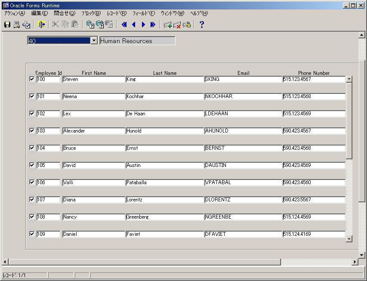Image resolution: width=367 pixels, height=281 pixels.
Task: Open the アクション(A) menu
Action: tap(15, 13)
